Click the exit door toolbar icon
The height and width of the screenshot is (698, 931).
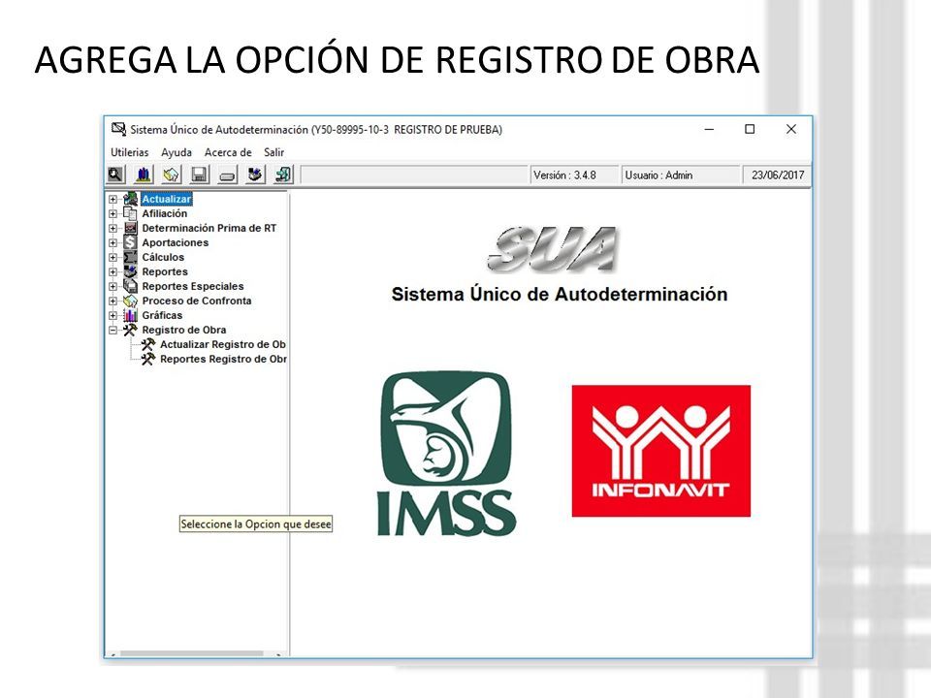tap(283, 174)
